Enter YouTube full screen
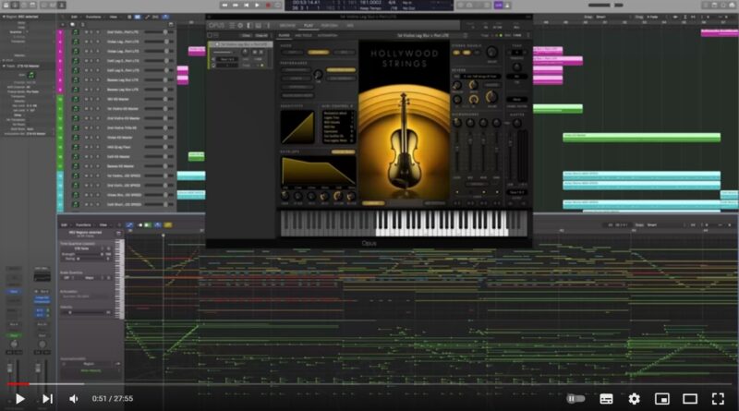 click(x=718, y=399)
